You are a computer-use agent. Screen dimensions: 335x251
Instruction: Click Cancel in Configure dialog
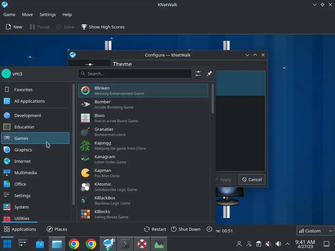point(252,179)
